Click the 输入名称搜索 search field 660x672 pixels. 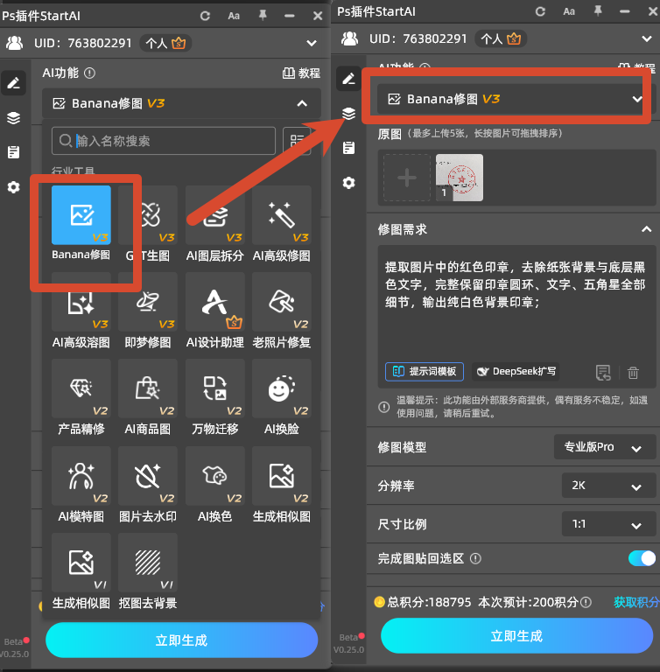(164, 141)
